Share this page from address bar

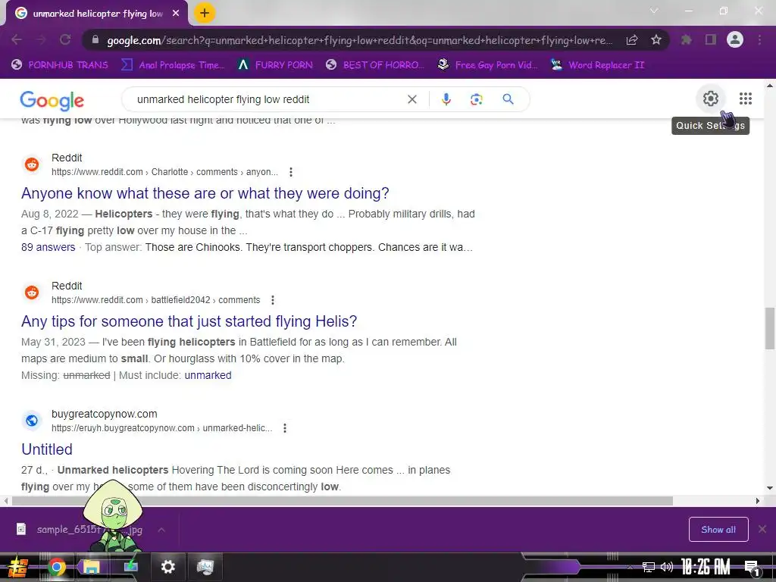pyautogui.click(x=631, y=40)
